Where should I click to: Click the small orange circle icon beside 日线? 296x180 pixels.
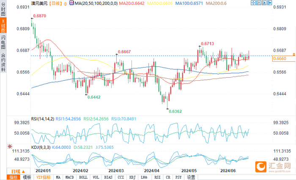(x=65, y=3)
